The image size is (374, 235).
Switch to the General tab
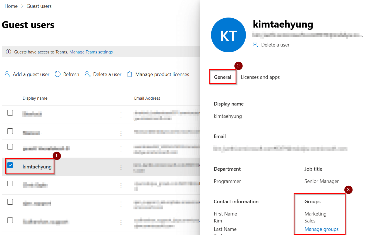tap(222, 77)
